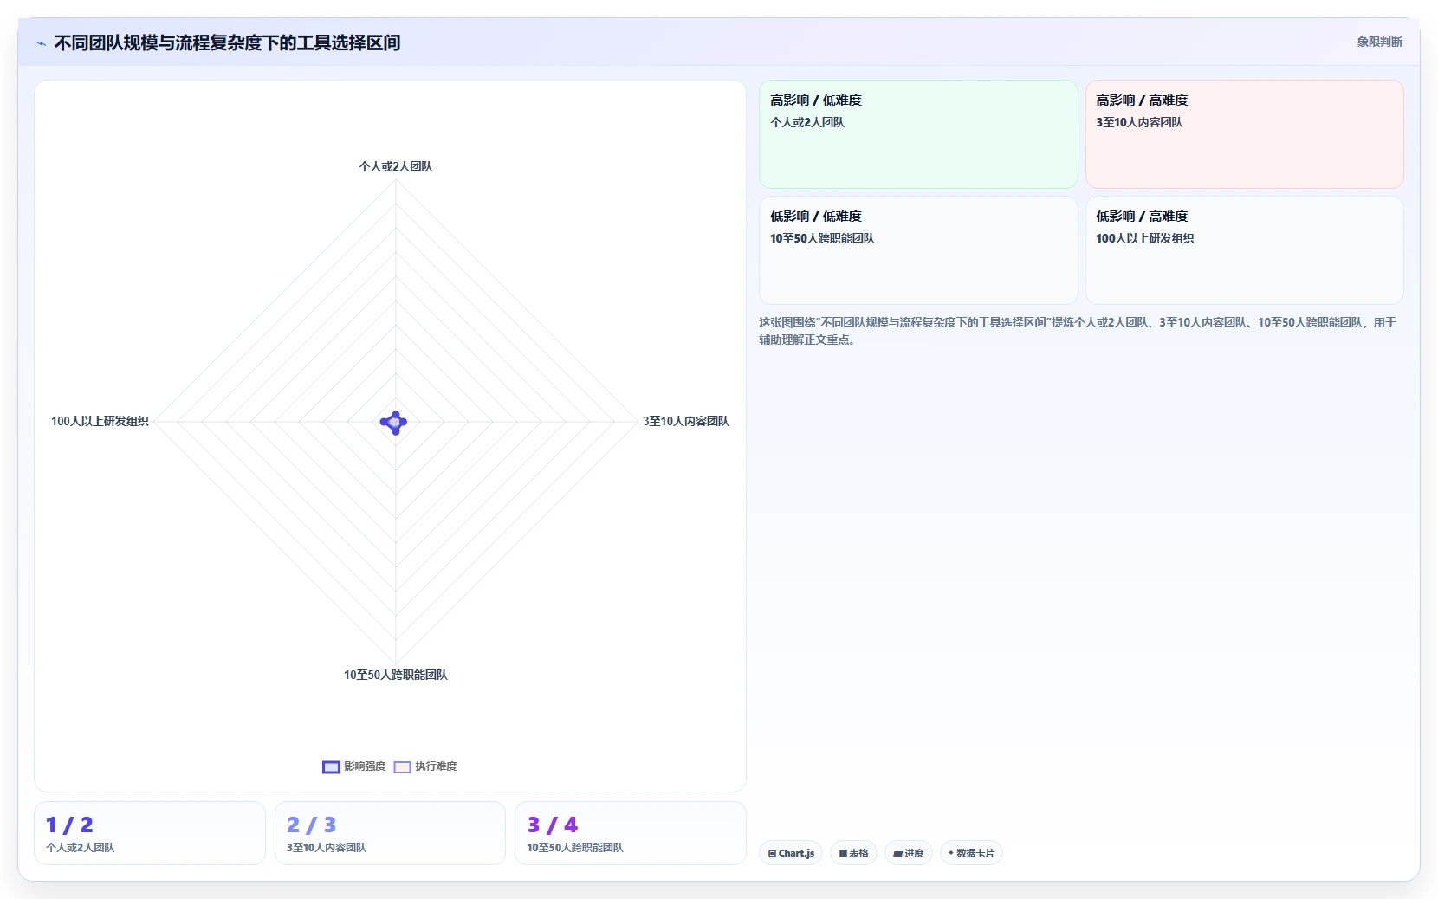The image size is (1438, 899).
Task: Select the 高影响 / 高难度 quadrant card
Action: point(1244,134)
